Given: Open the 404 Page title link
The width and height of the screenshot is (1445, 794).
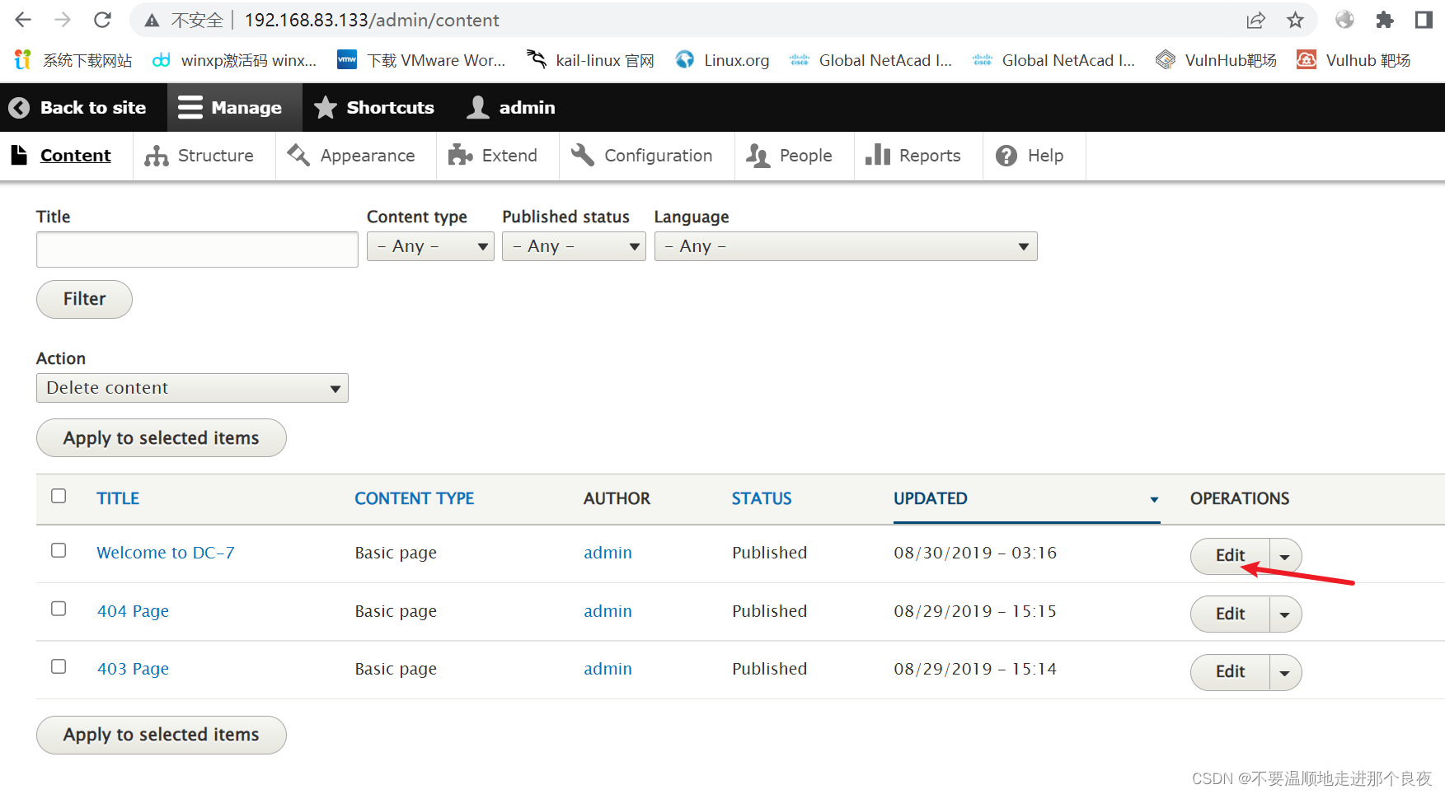Looking at the screenshot, I should tap(133, 611).
